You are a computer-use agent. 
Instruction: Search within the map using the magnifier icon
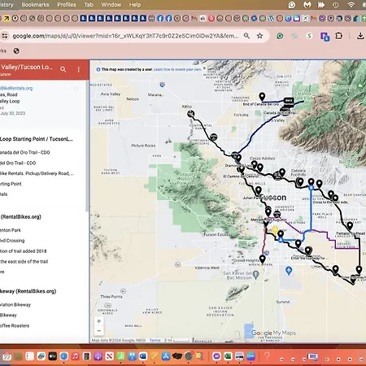[63, 69]
